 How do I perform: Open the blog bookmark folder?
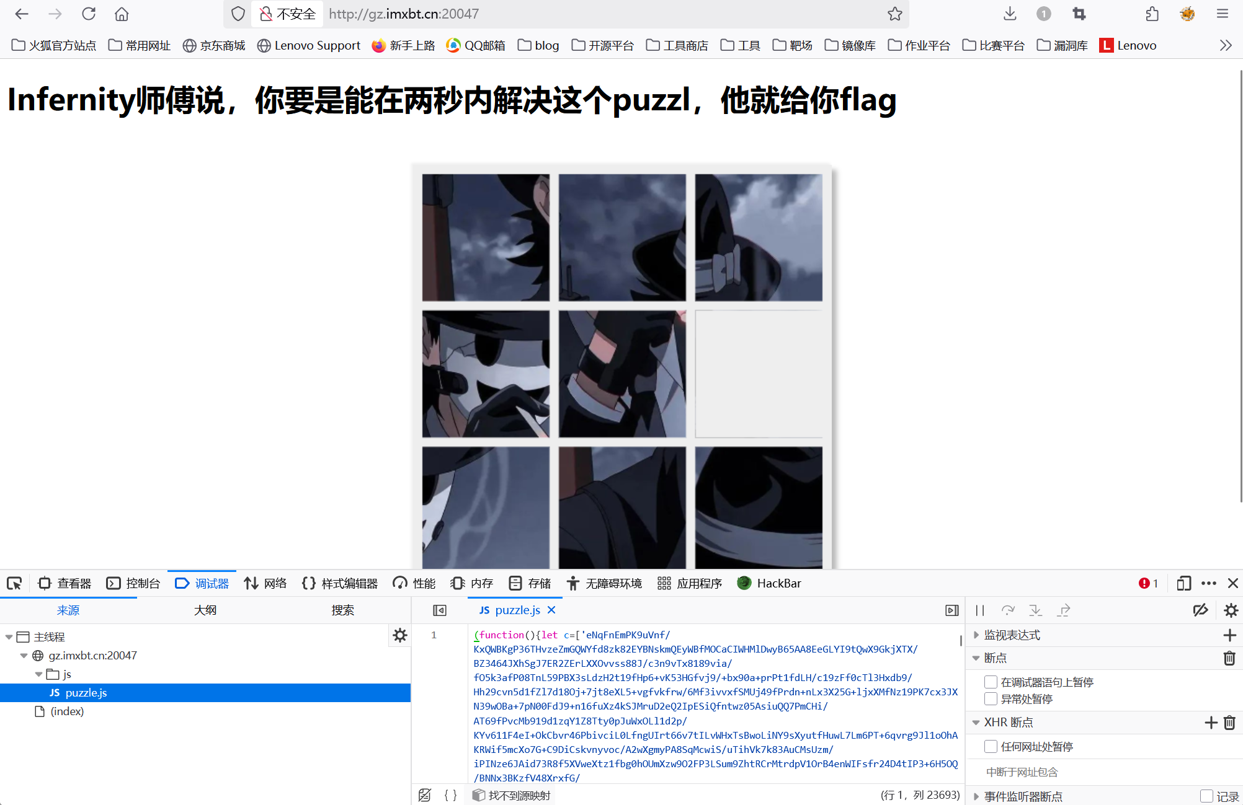(x=538, y=45)
